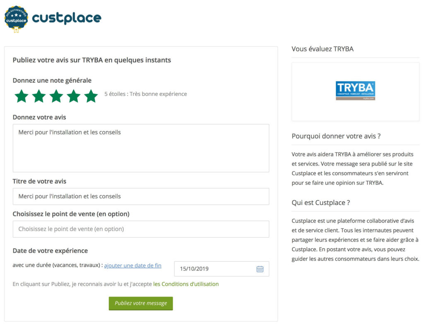The width and height of the screenshot is (424, 324).
Task: Open the point de vente dropdown
Action: pos(141,229)
